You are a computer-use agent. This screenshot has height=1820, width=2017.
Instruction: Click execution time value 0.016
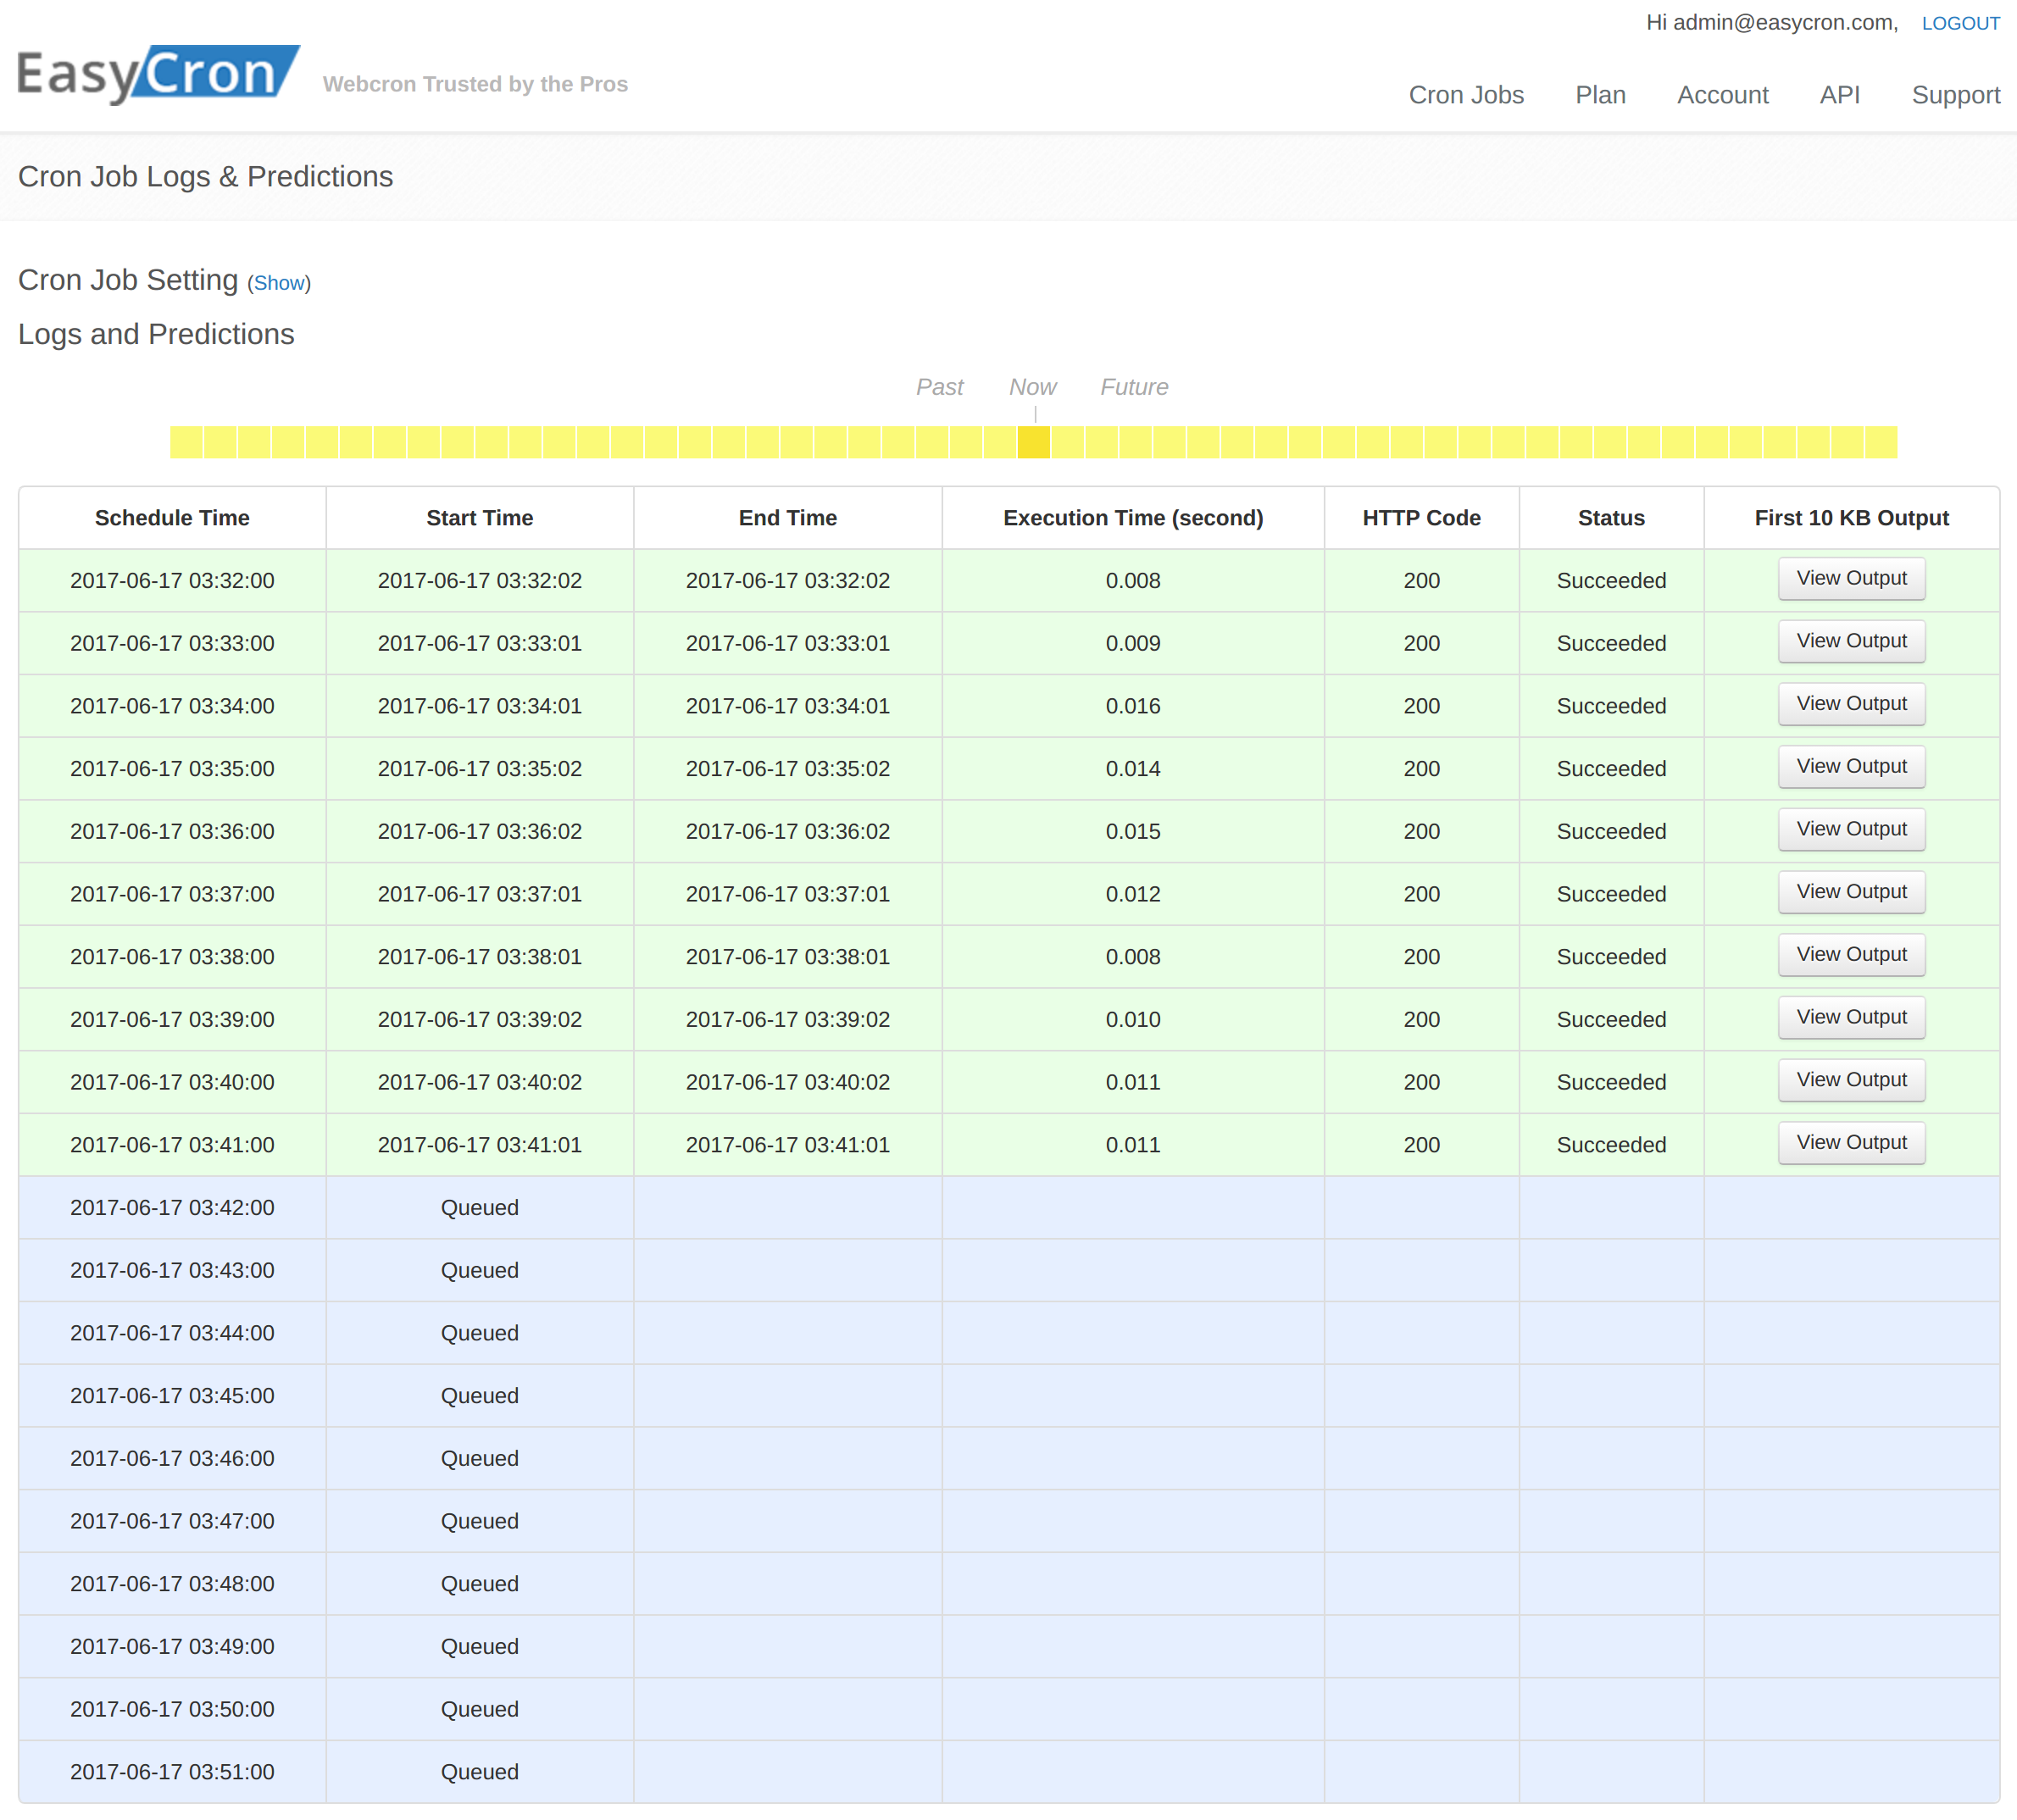point(1133,706)
